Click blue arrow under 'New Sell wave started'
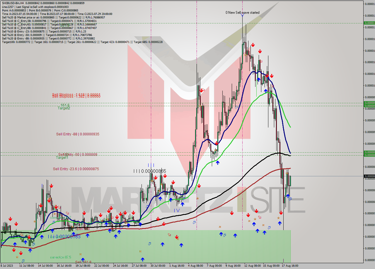 (242, 15)
